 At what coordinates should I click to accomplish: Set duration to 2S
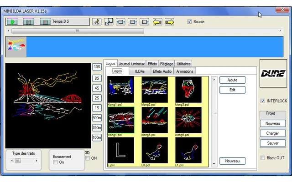97,98
